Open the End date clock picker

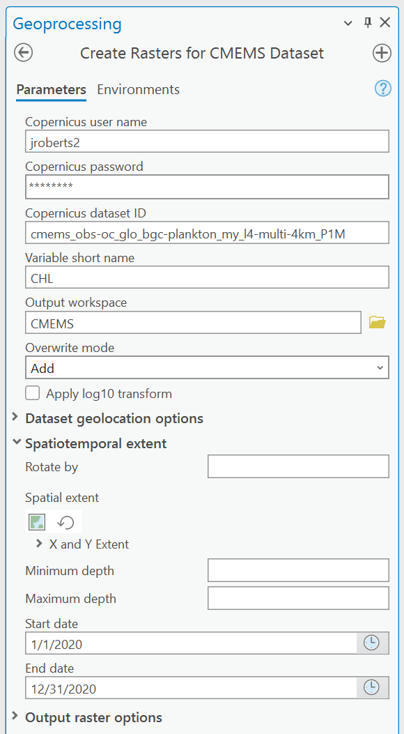[x=372, y=688]
